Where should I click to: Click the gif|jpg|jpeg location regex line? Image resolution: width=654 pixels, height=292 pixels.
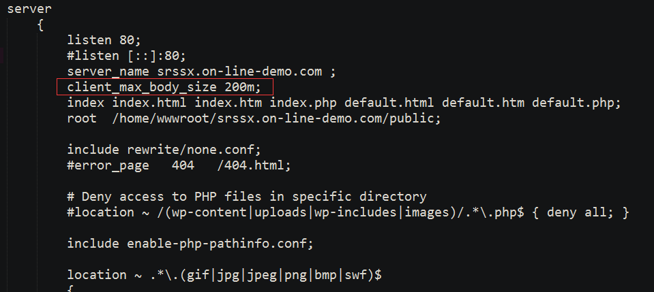(x=224, y=275)
